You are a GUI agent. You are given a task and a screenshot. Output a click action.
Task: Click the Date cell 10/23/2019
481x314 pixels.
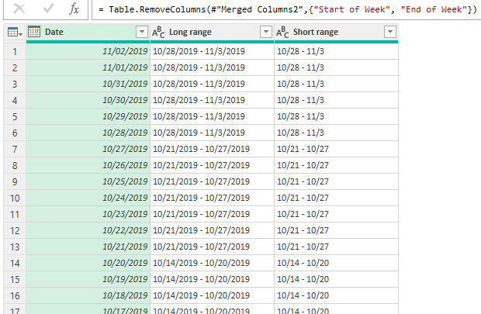tap(88, 214)
